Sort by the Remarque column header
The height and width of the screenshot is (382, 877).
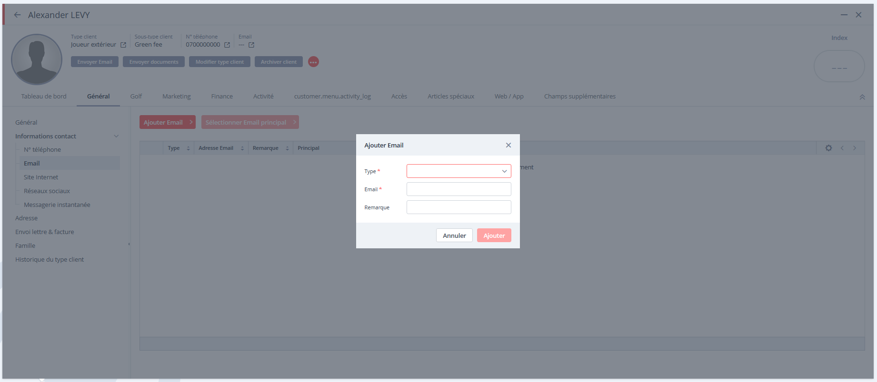click(270, 148)
